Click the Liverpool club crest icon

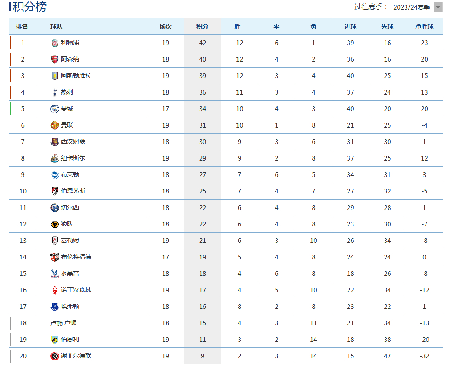coord(55,43)
